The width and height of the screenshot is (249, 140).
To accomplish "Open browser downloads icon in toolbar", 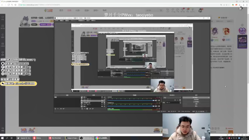I will [x=243, y=5].
